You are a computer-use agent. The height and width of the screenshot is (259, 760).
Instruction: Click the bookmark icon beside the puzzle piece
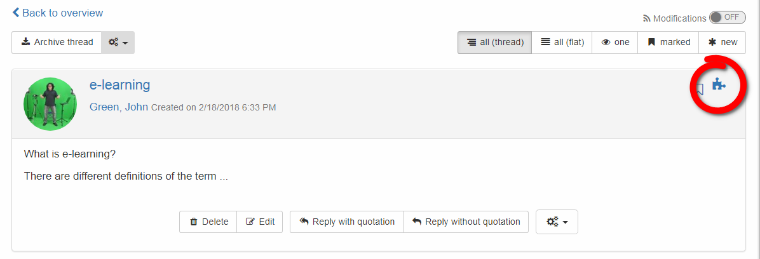click(x=700, y=89)
